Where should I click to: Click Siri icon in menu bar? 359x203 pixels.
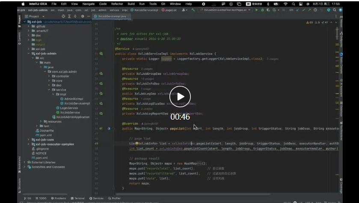308,4
